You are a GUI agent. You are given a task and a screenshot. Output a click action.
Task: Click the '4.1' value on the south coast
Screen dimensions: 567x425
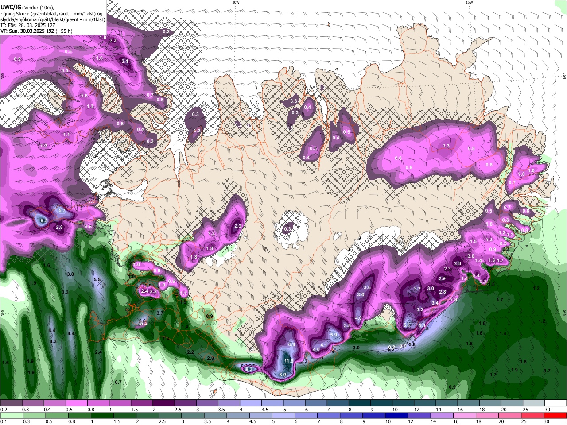(323, 345)
